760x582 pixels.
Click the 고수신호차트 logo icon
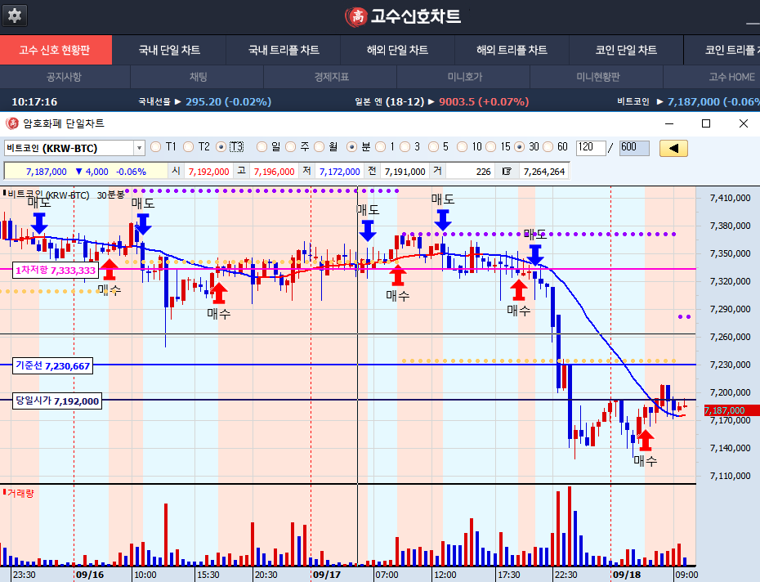356,16
